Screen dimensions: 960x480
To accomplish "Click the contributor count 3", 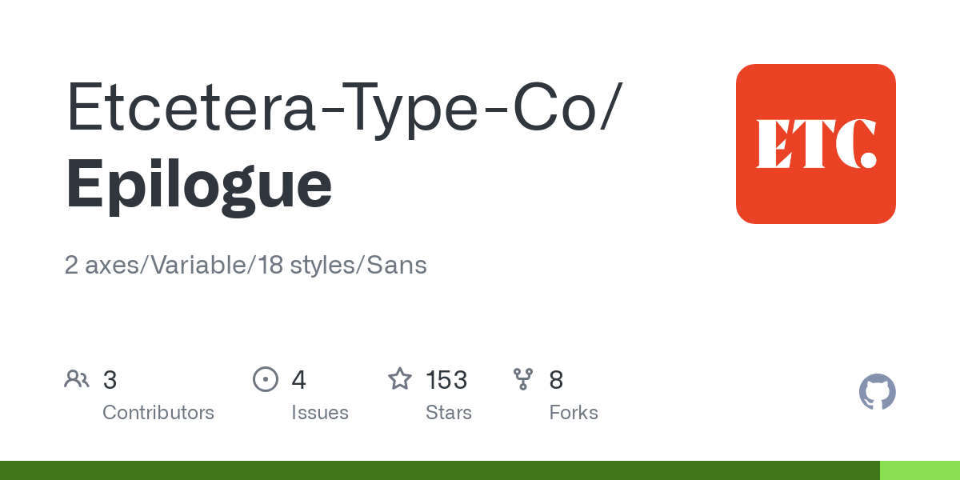I will click(x=110, y=379).
